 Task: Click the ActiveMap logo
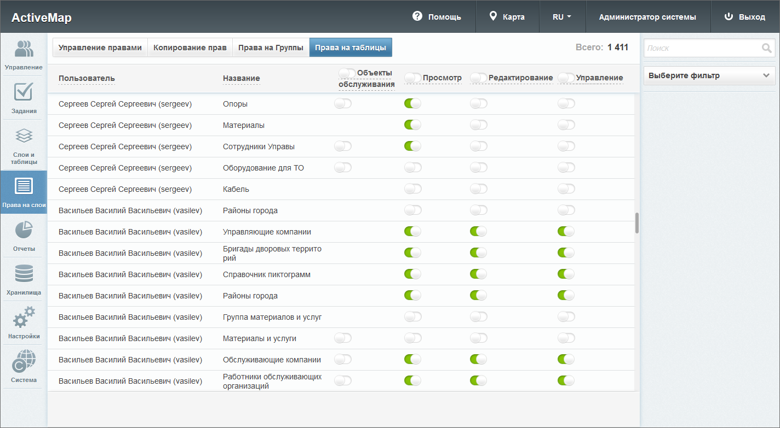click(42, 17)
